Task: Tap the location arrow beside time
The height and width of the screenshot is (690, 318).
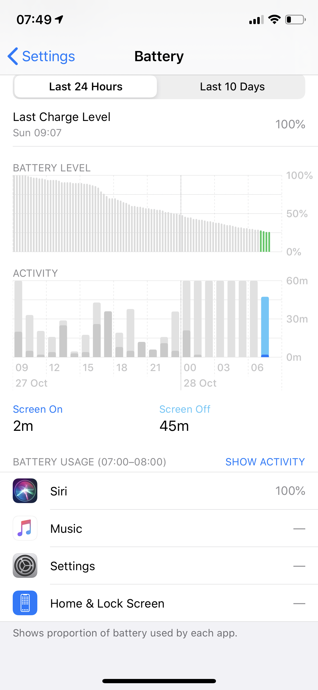Action: 59,19
